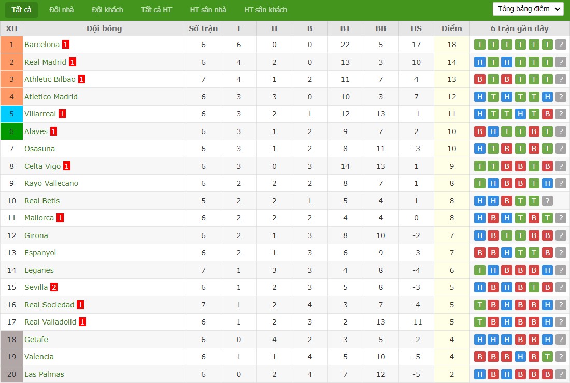This screenshot has height=383, width=570.
Task: Click the green rank 6 cell for Alaves
Action: (x=11, y=131)
